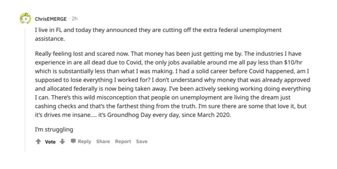Viewport: 337px width, 169px height.
Task: Click the 2h comment timestamp
Action: coord(75,19)
